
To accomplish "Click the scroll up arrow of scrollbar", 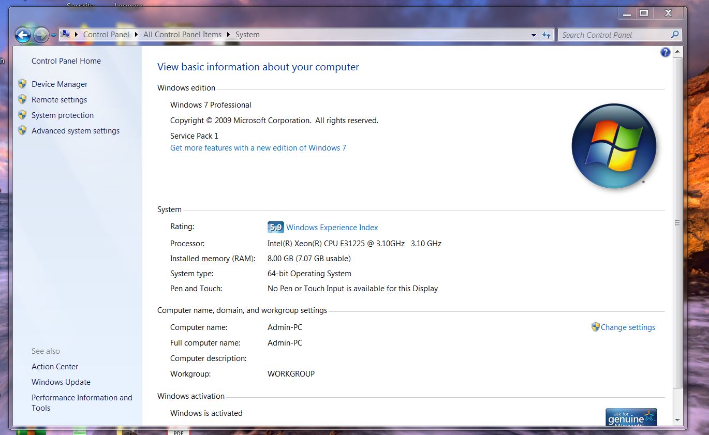I will coord(678,52).
